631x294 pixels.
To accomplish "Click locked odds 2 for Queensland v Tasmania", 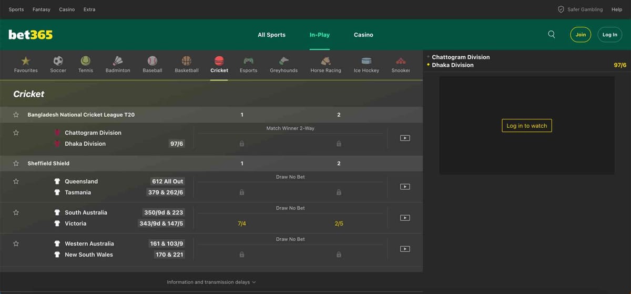I will (339, 192).
